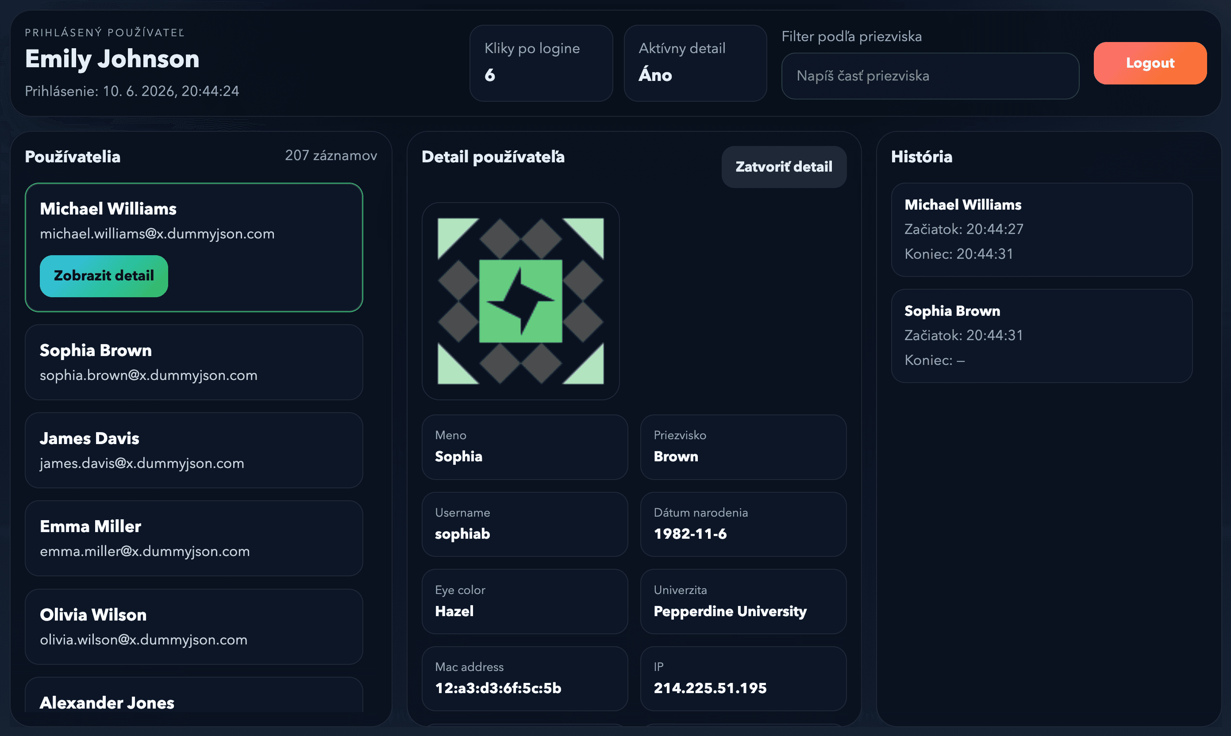Close the user detail with Zatvoriť detail
The image size is (1231, 736).
(784, 167)
